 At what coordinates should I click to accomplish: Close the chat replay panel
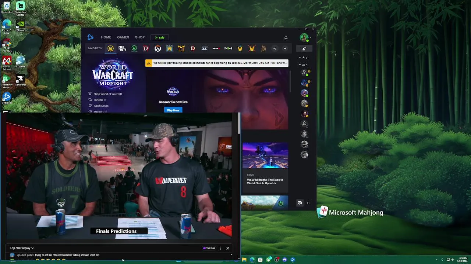pos(227,248)
